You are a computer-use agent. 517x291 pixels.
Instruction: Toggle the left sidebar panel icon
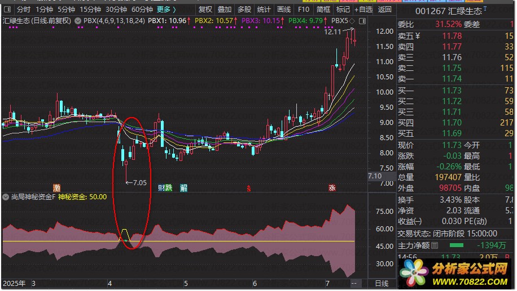coord(7,10)
